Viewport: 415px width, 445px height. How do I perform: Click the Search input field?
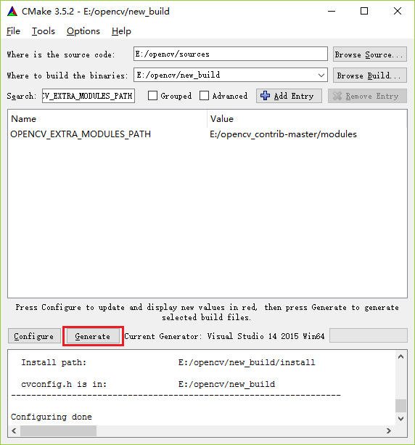[x=89, y=96]
